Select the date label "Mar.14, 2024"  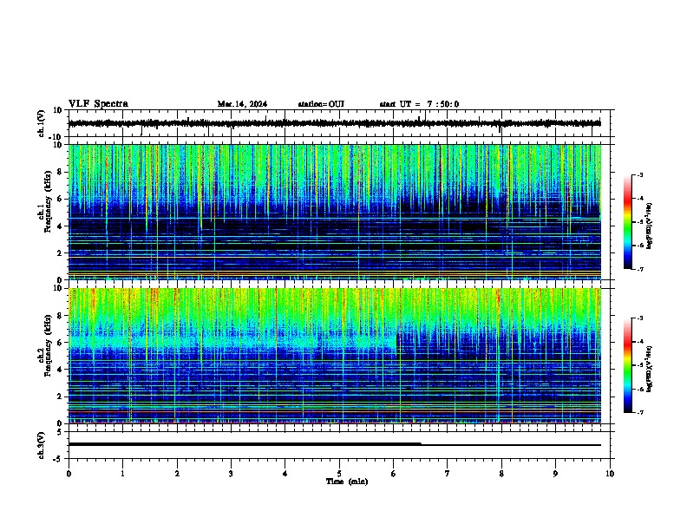click(x=242, y=104)
